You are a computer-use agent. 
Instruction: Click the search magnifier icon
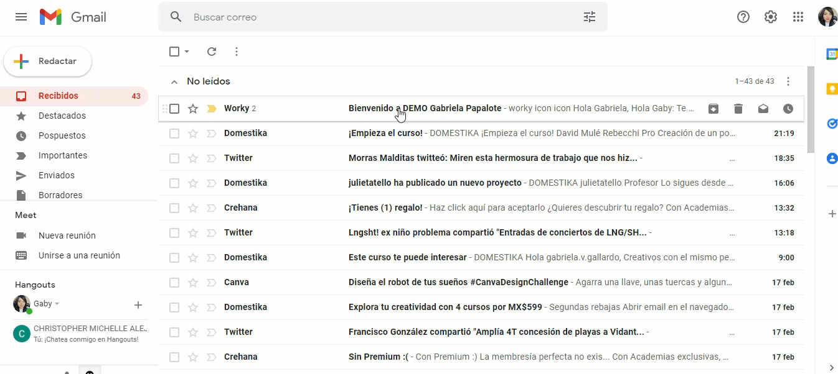point(176,17)
